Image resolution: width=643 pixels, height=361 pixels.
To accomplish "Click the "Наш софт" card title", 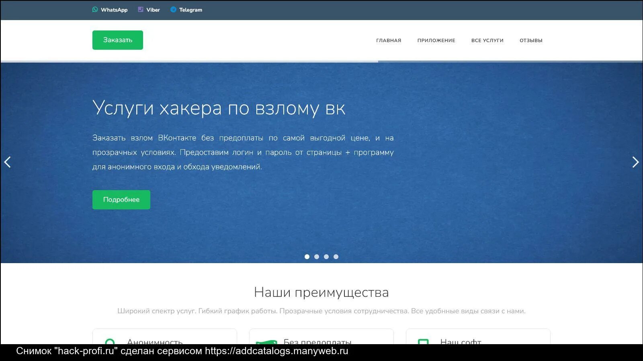I will pyautogui.click(x=461, y=341).
